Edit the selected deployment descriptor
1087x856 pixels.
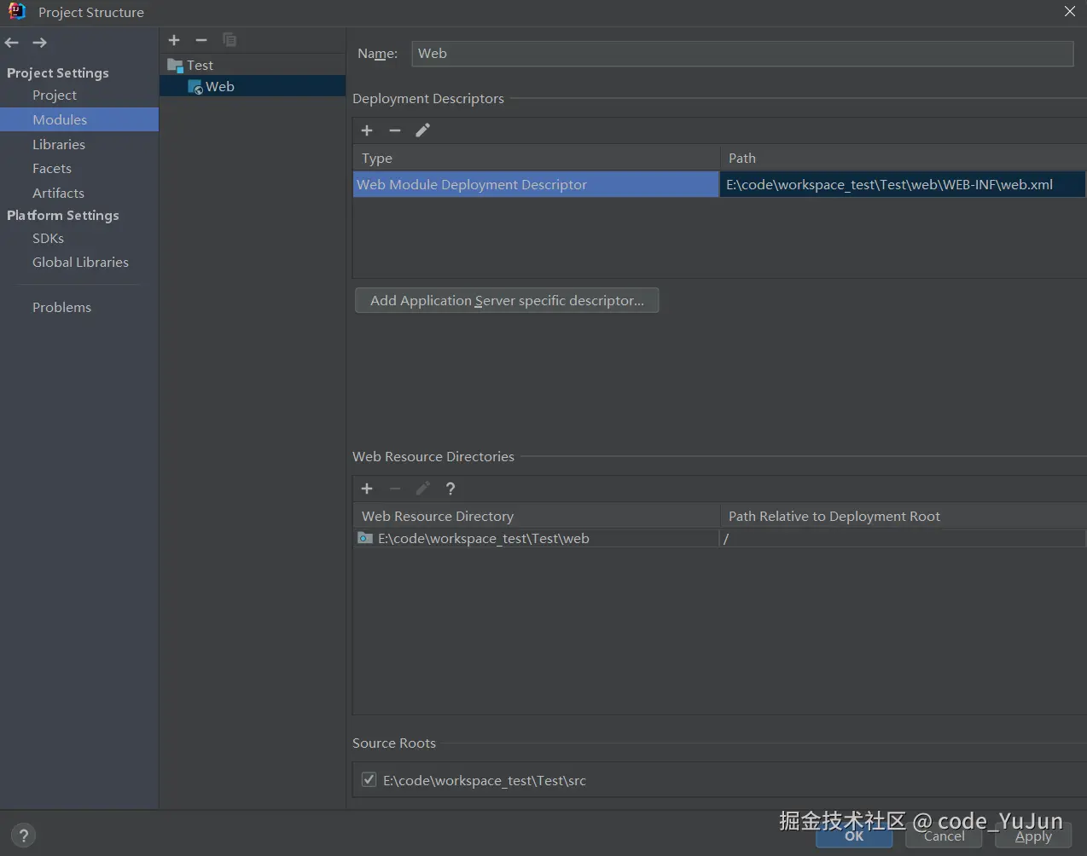click(422, 130)
